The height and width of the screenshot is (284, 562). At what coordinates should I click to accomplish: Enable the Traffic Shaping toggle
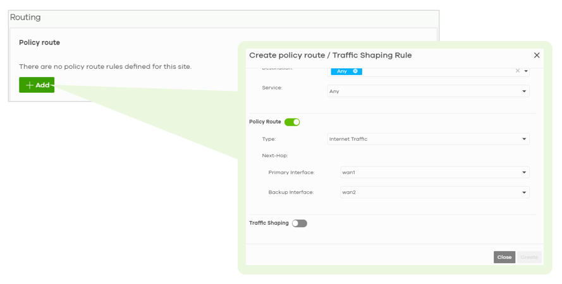(x=300, y=223)
